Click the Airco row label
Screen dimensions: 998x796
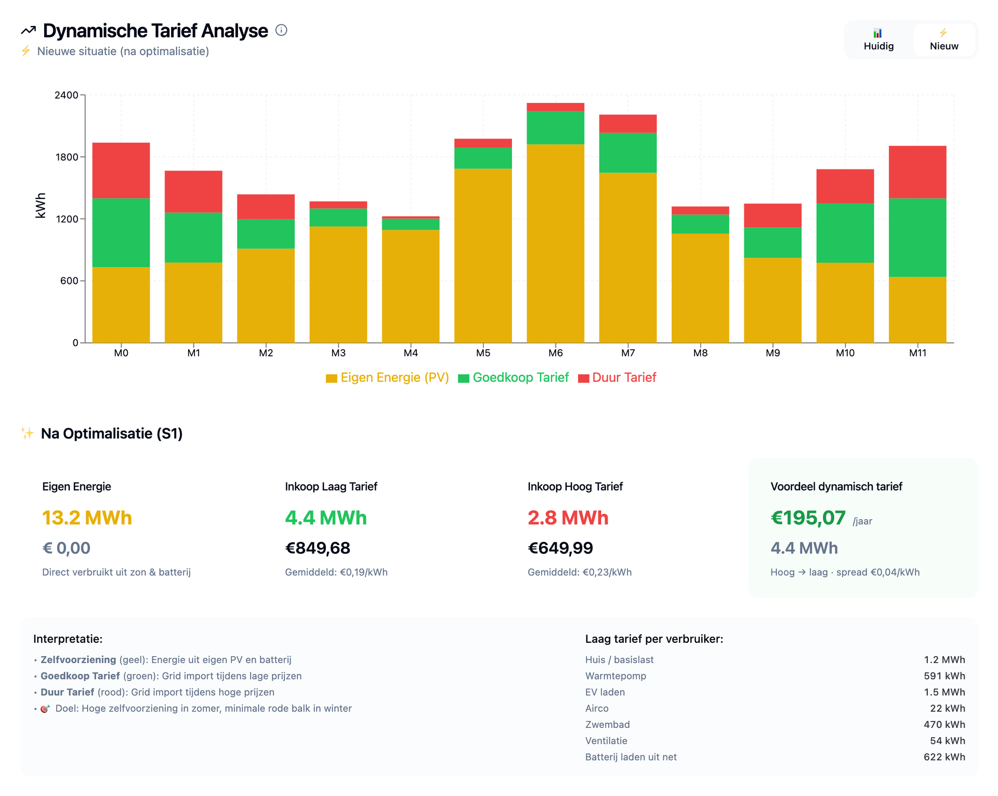point(597,709)
